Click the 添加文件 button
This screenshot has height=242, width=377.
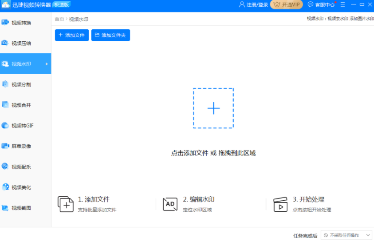[x=72, y=35]
